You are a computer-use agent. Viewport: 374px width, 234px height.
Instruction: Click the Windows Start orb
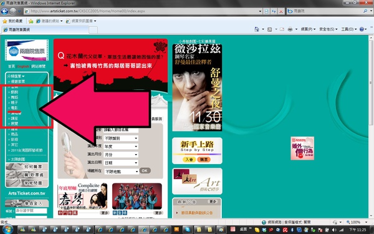click(x=7, y=230)
